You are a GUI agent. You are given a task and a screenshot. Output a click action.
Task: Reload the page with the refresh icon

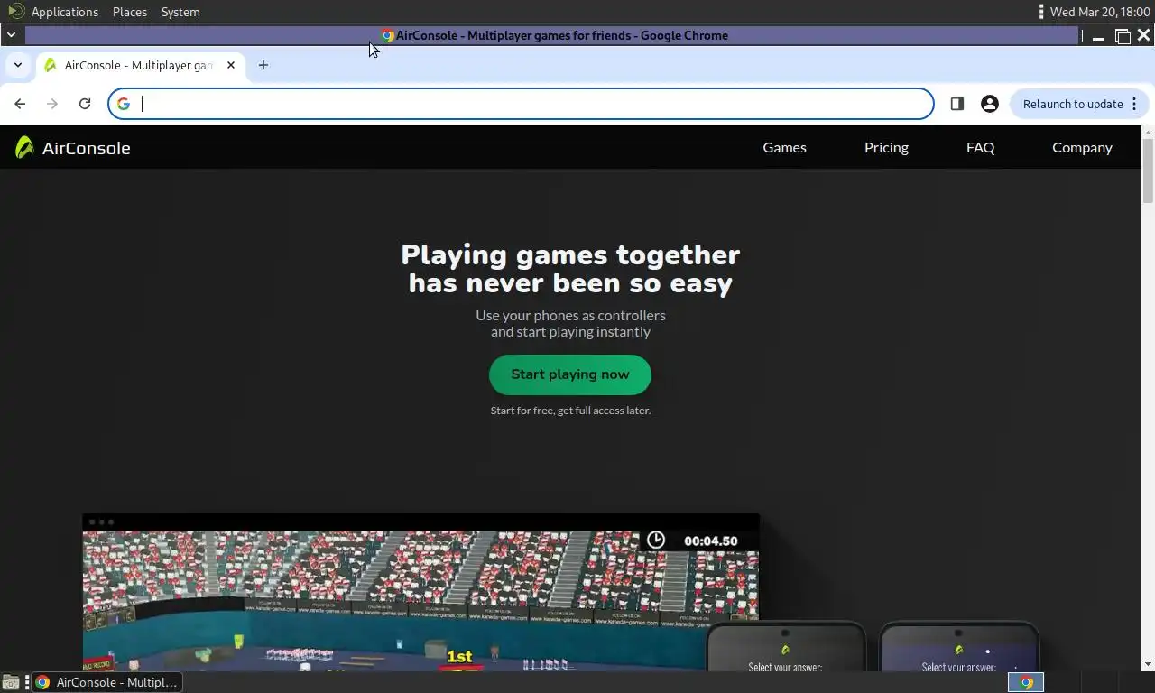click(x=85, y=104)
